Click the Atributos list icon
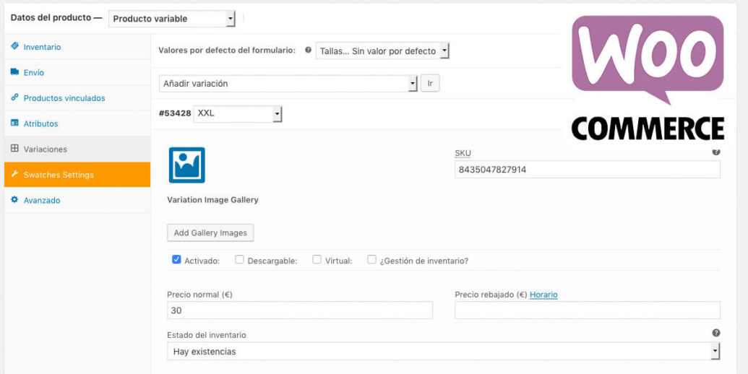This screenshot has height=374, width=748. pos(14,123)
